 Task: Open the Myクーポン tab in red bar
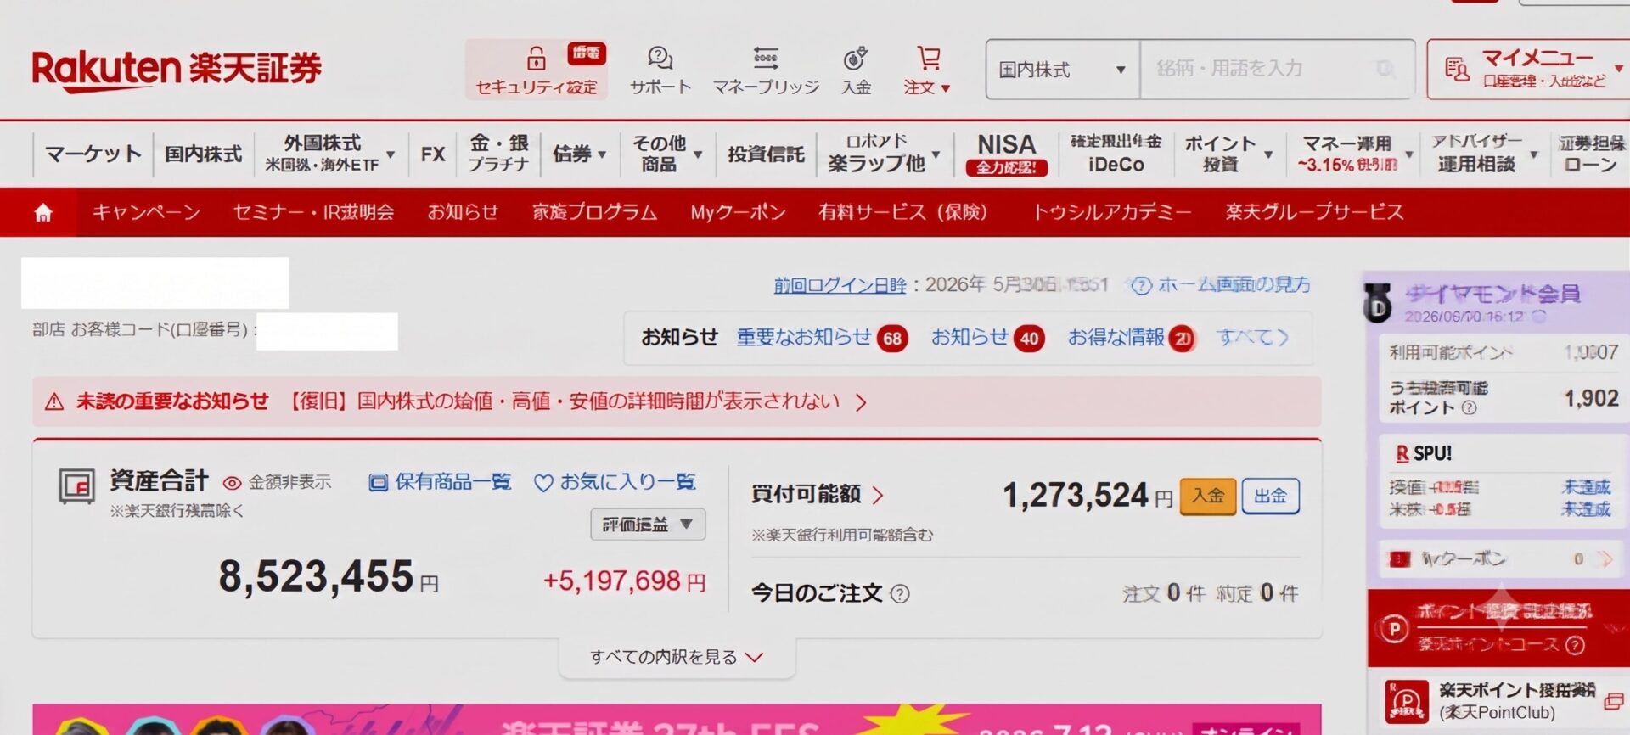point(738,212)
